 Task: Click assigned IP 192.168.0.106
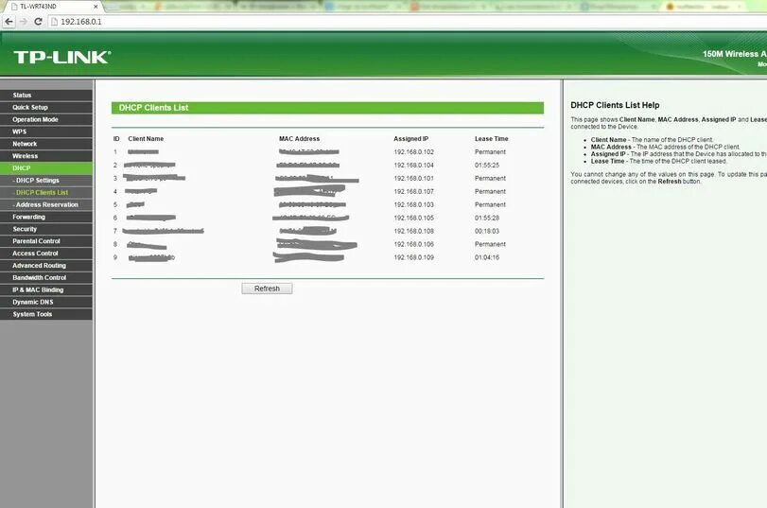(414, 244)
